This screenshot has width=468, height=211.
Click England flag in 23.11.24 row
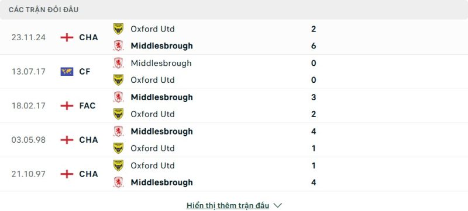click(67, 37)
